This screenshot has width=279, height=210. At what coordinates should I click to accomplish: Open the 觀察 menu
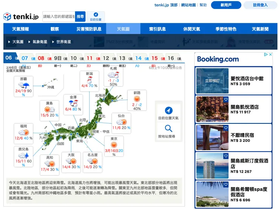[55, 29]
